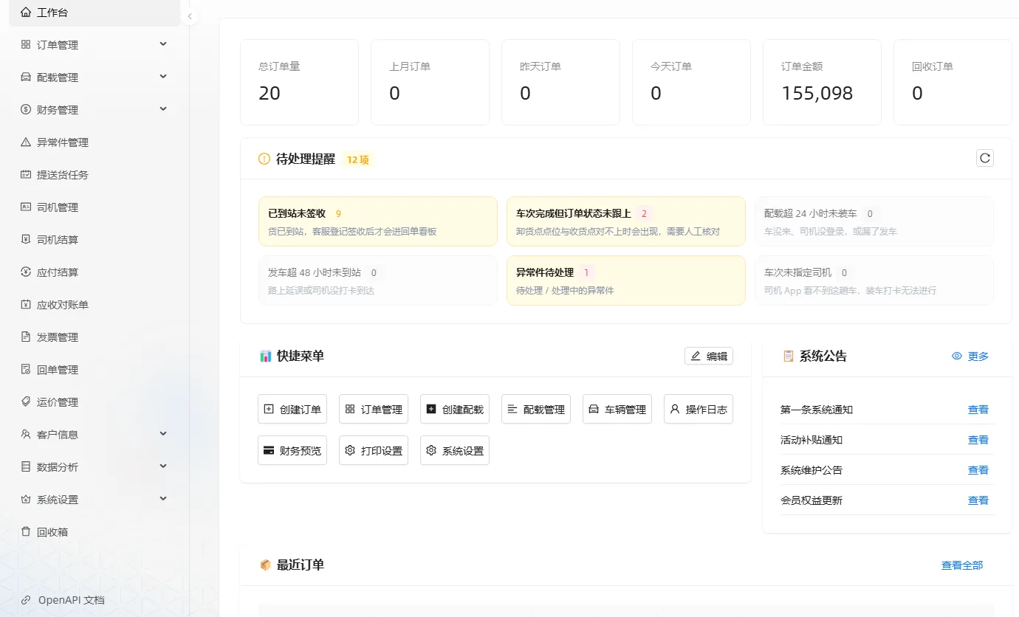
Task: Expand the 配载管理 menu chevron
Action: pos(163,77)
